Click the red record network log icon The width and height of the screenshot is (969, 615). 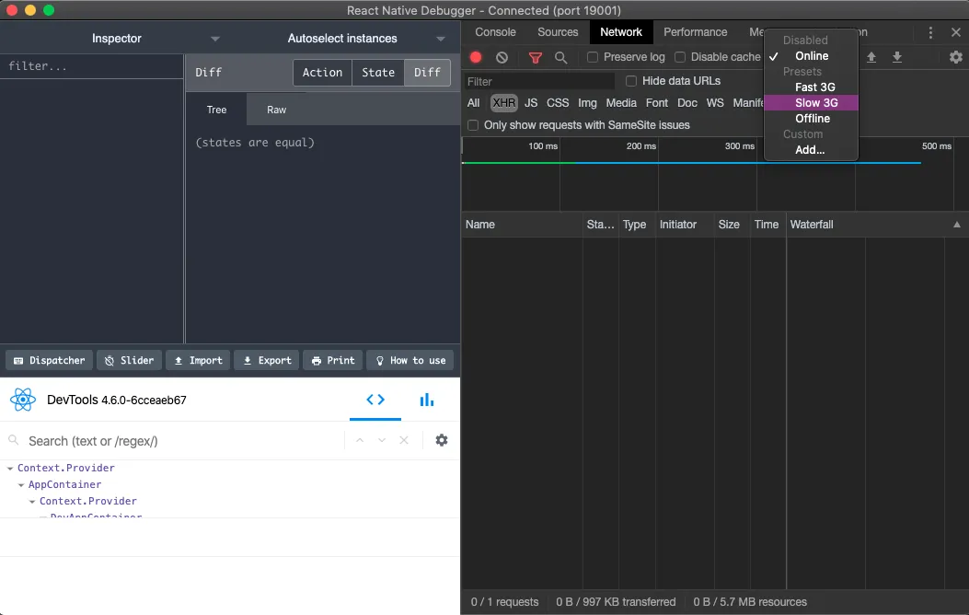click(475, 57)
